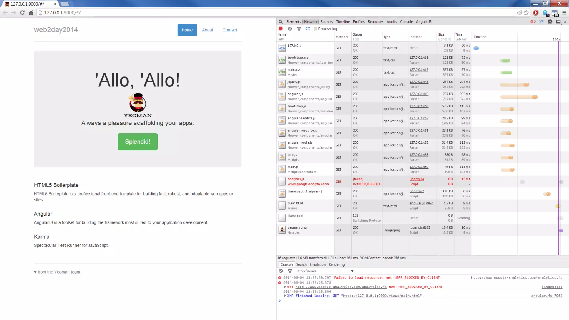
Task: Enable the Preserve log checkbox
Action: (315, 29)
